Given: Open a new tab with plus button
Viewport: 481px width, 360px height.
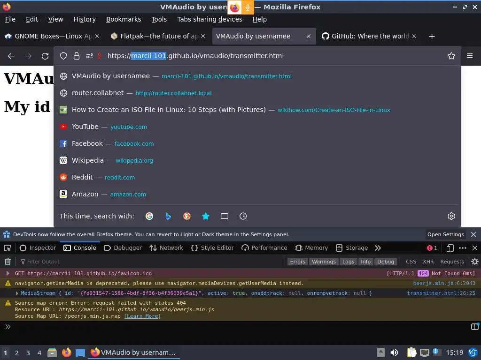Looking at the screenshot, I should tap(432, 37).
